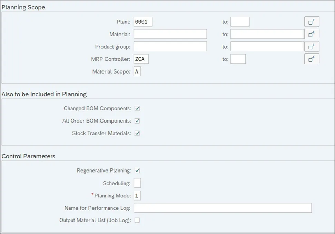Select the Product group input field
This screenshot has width=335, height=234.
tap(170, 47)
